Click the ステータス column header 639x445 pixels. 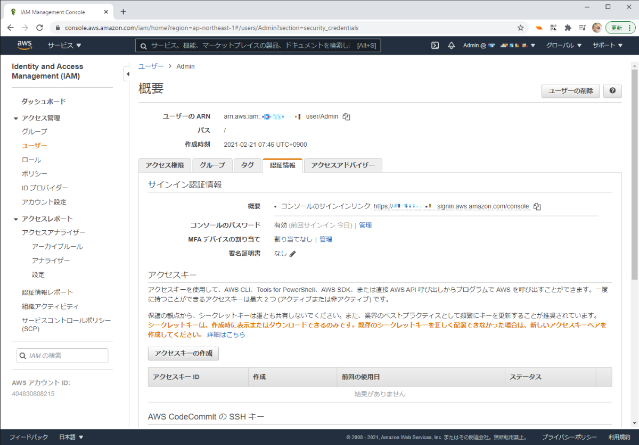coord(551,377)
